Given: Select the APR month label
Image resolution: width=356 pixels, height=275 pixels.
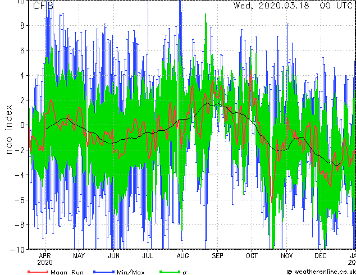Looking at the screenshot, I should 45,256.
